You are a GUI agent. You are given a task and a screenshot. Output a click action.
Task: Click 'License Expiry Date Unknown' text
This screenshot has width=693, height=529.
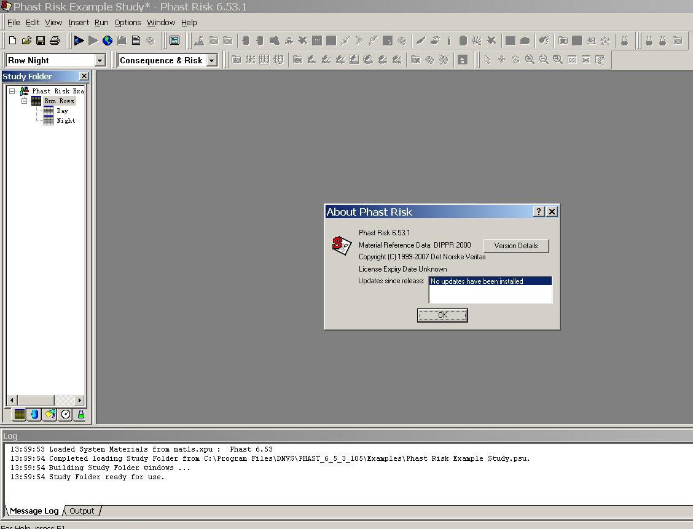tap(402, 269)
